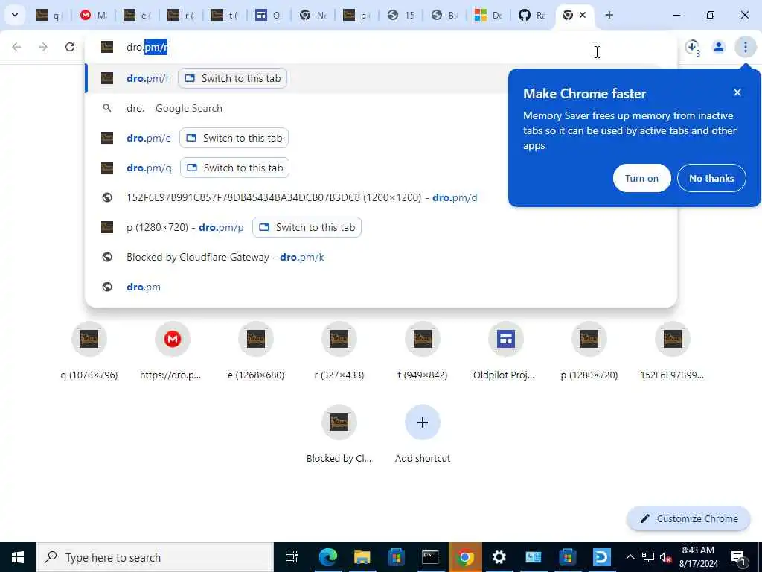Viewport: 762px width, 572px height.
Task: Open the Chrome profile icon
Action: click(x=718, y=47)
